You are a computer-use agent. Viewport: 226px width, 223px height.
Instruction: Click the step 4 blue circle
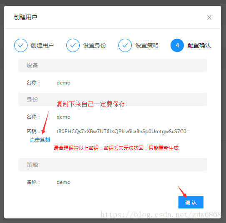(177, 45)
